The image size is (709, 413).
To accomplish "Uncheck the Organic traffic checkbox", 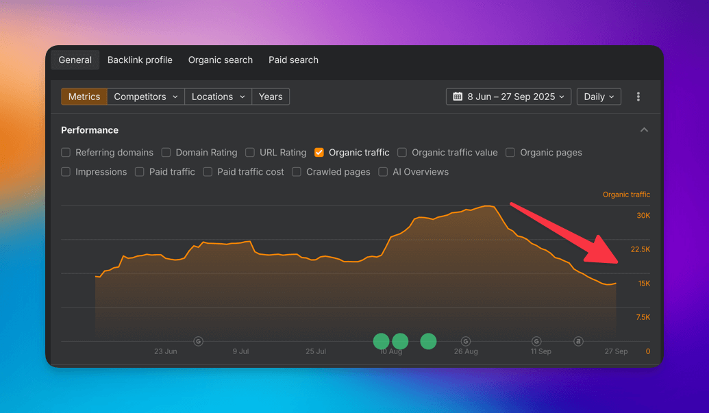I will click(x=319, y=153).
